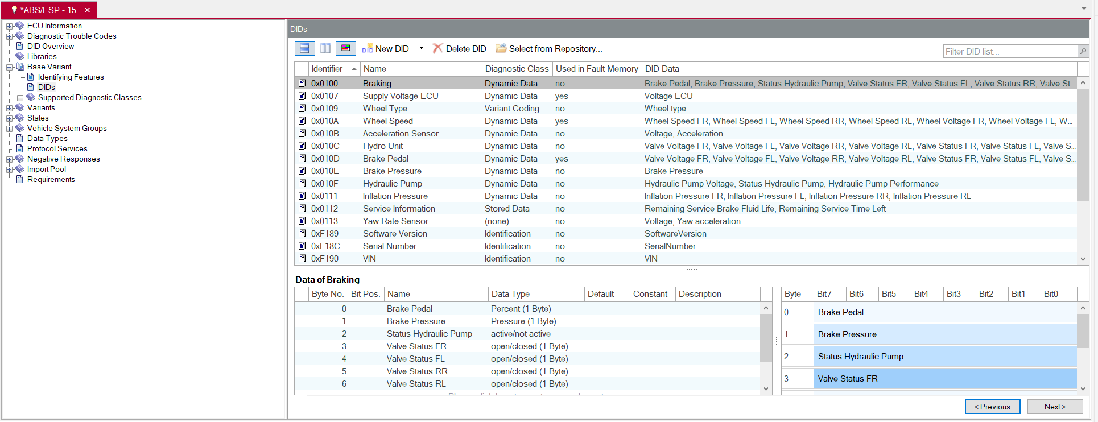
Task: Click Valve Status FR byte map cell
Action: pyautogui.click(x=945, y=379)
